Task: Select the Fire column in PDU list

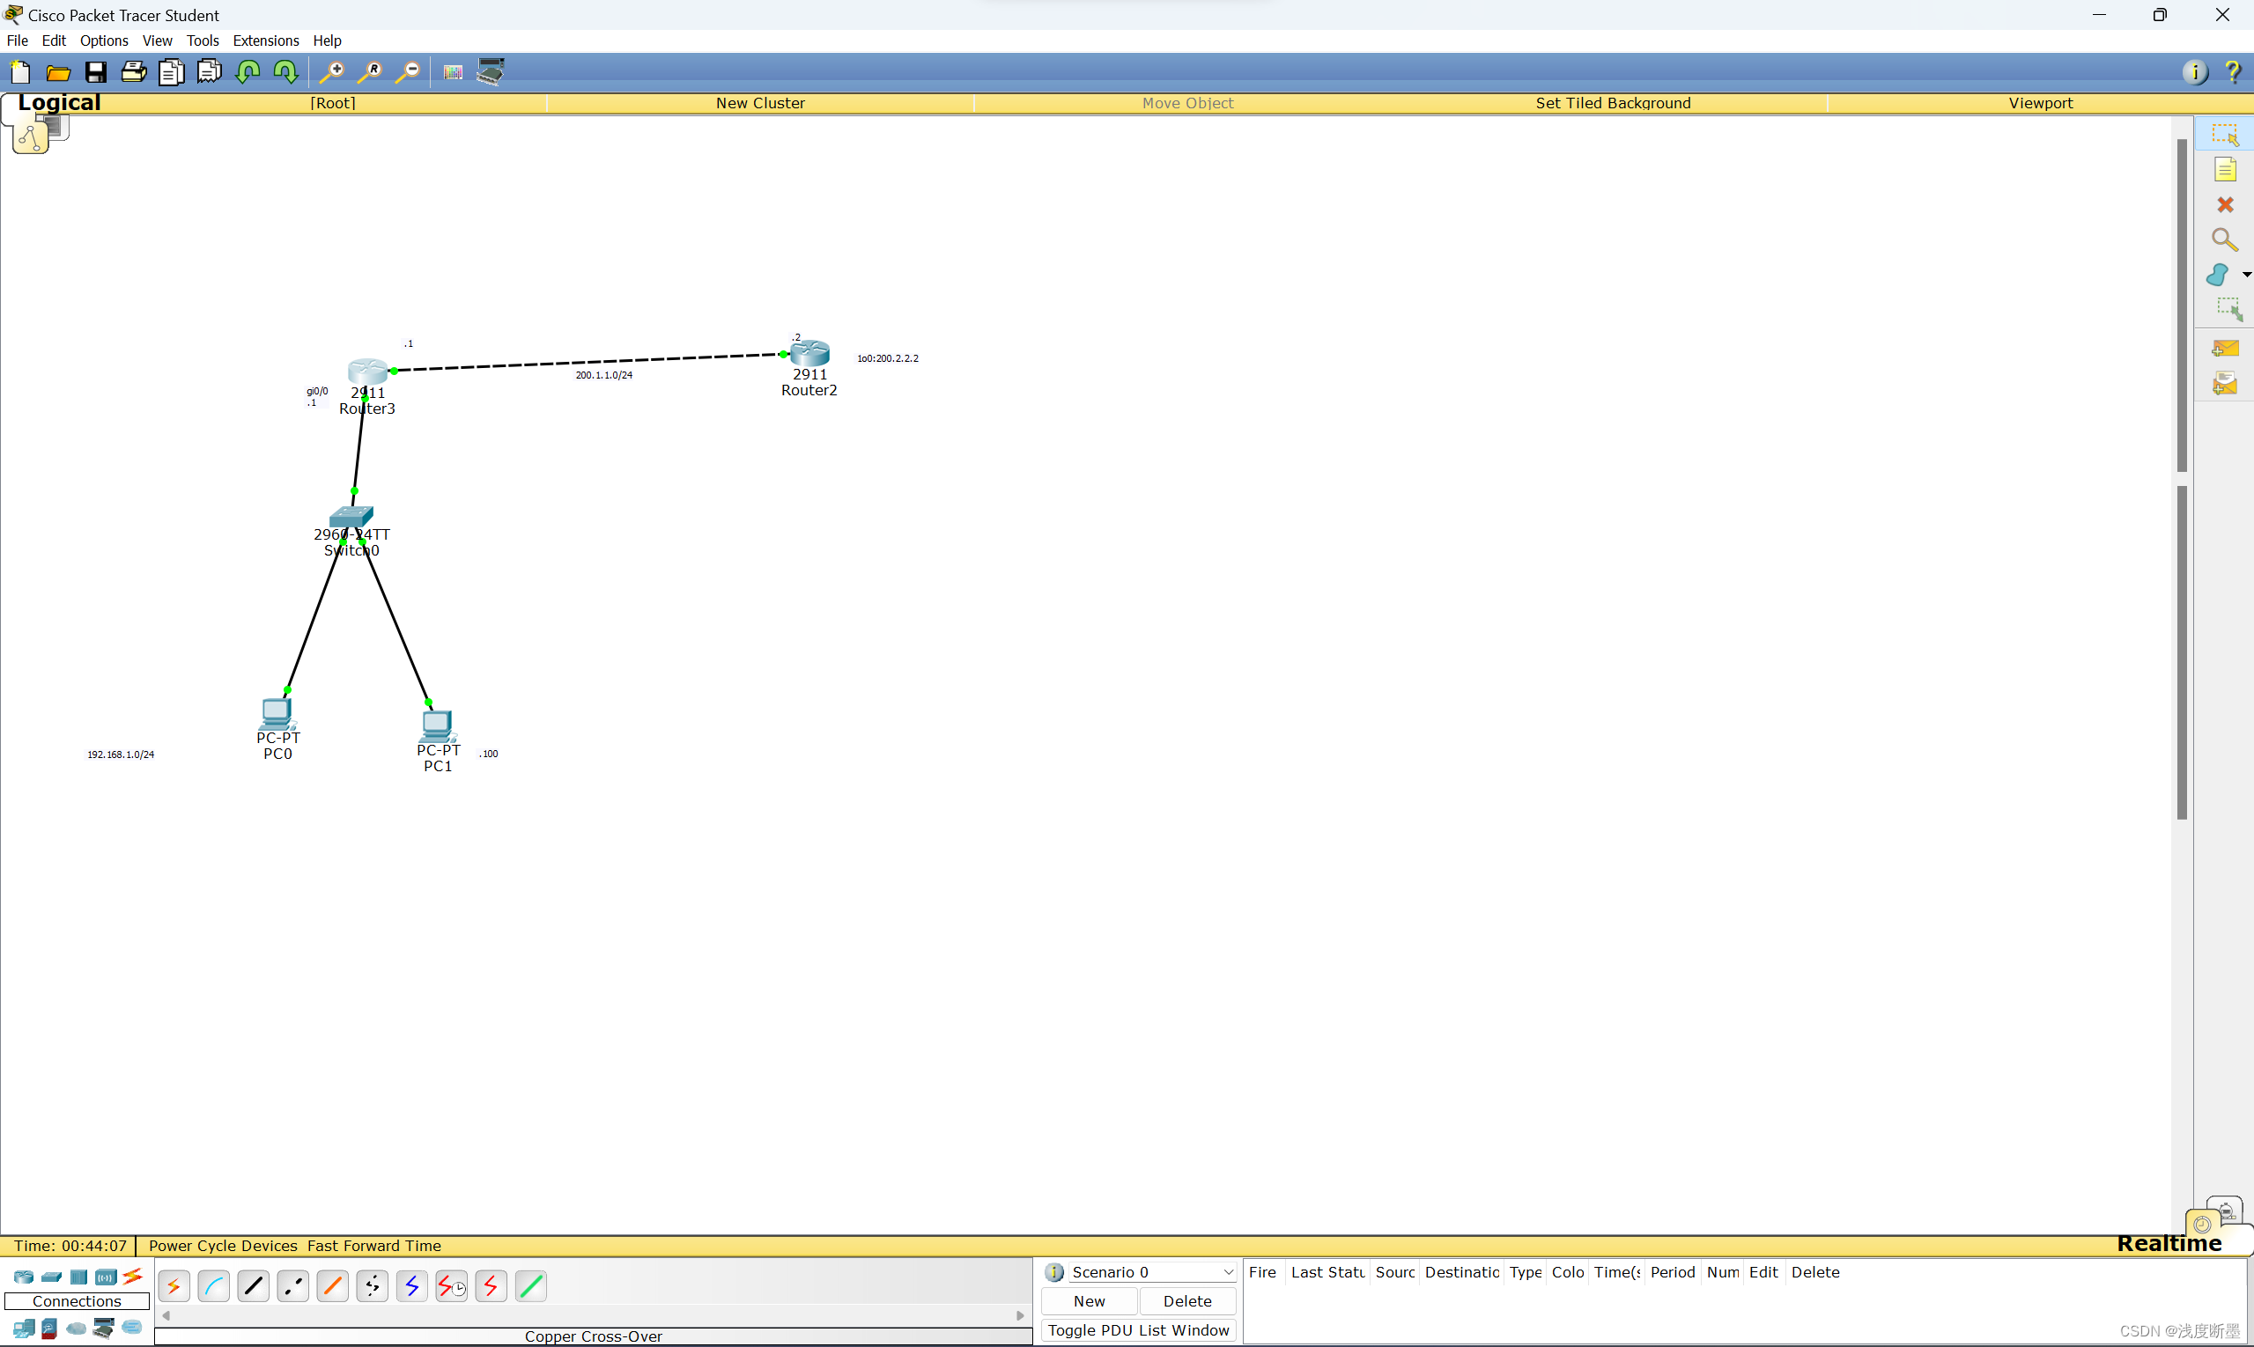Action: click(x=1262, y=1271)
